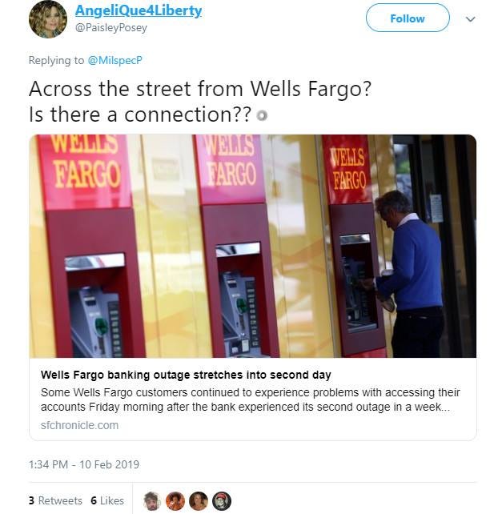The width and height of the screenshot is (494, 514).
Task: Click the article summary description text
Action: 251,400
